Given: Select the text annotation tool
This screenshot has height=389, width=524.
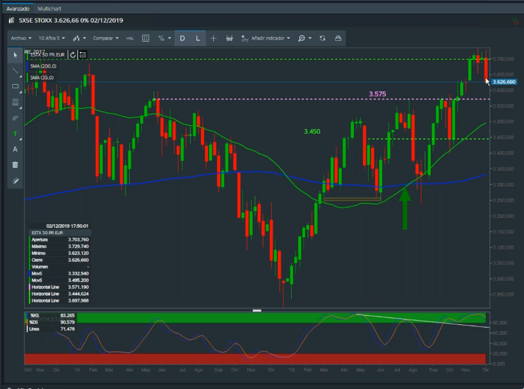Looking at the screenshot, I should click(15, 149).
